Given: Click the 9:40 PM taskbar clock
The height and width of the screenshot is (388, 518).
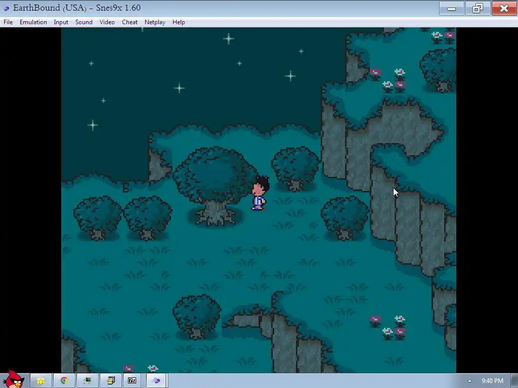Looking at the screenshot, I should [492, 381].
